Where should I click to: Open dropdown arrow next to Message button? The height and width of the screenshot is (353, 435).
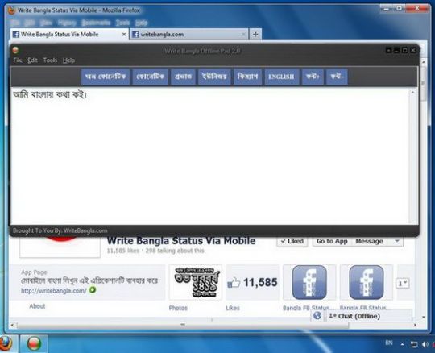(x=397, y=241)
